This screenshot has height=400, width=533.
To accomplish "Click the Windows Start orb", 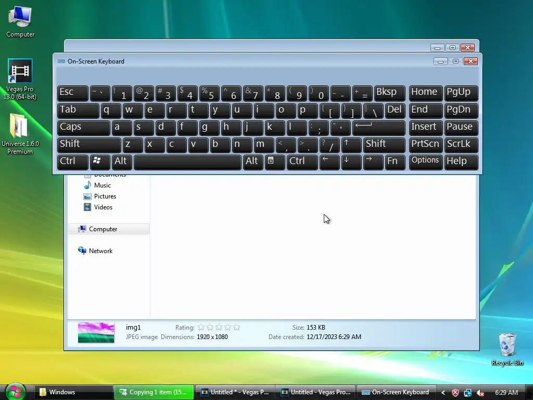I will pos(15,392).
